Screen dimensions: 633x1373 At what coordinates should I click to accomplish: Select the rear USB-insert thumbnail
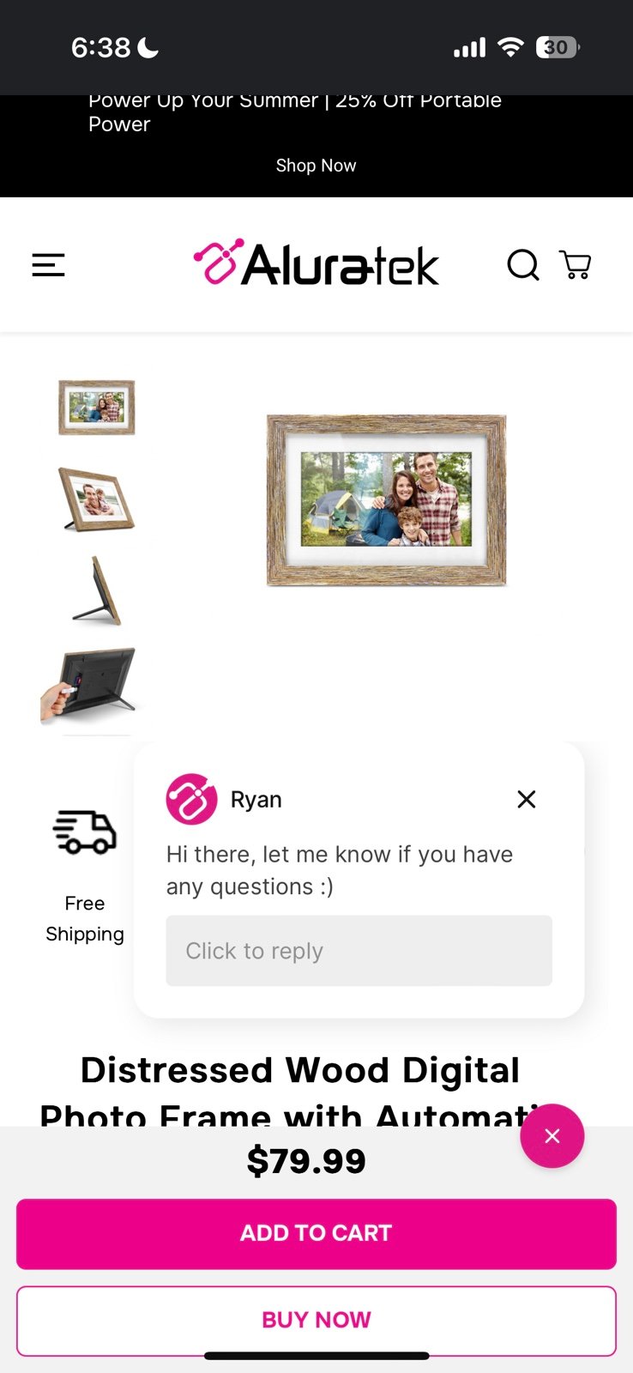[88, 684]
